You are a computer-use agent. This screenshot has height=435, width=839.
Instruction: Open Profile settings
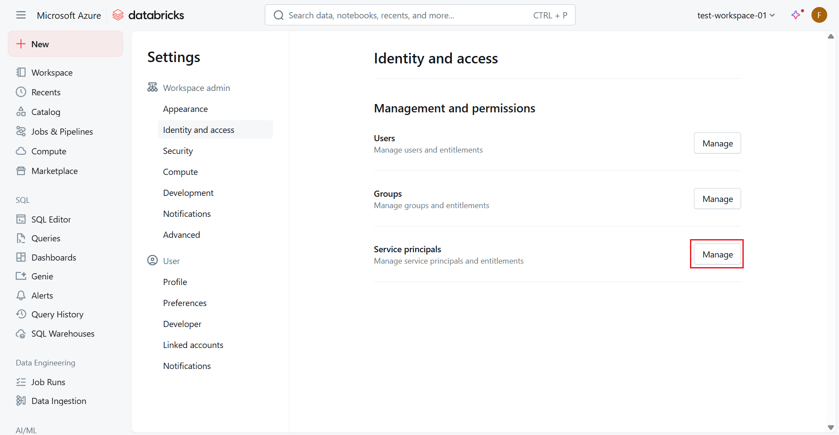(175, 282)
